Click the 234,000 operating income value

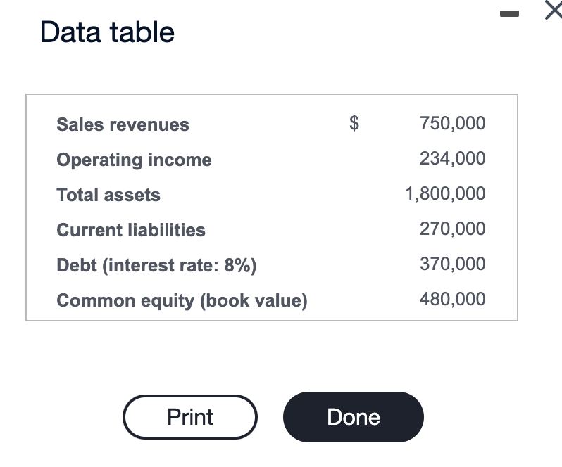tap(453, 158)
